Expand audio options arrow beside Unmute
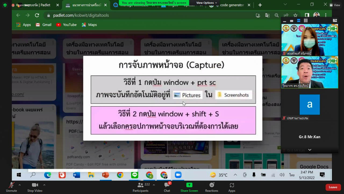This screenshot has width=344, height=194. [20, 185]
